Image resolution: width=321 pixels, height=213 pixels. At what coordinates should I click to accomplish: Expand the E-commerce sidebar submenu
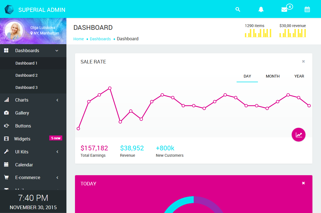click(x=57, y=178)
